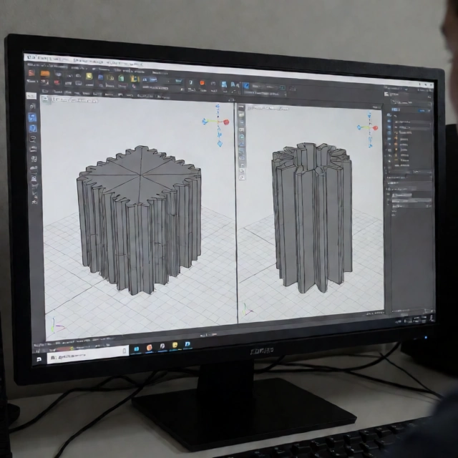
Task: Open the white round app icon in taskbar
Action: [162, 346]
